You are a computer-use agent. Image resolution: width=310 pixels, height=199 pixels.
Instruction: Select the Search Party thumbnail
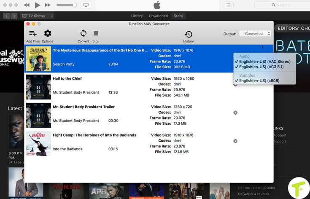tap(38, 59)
